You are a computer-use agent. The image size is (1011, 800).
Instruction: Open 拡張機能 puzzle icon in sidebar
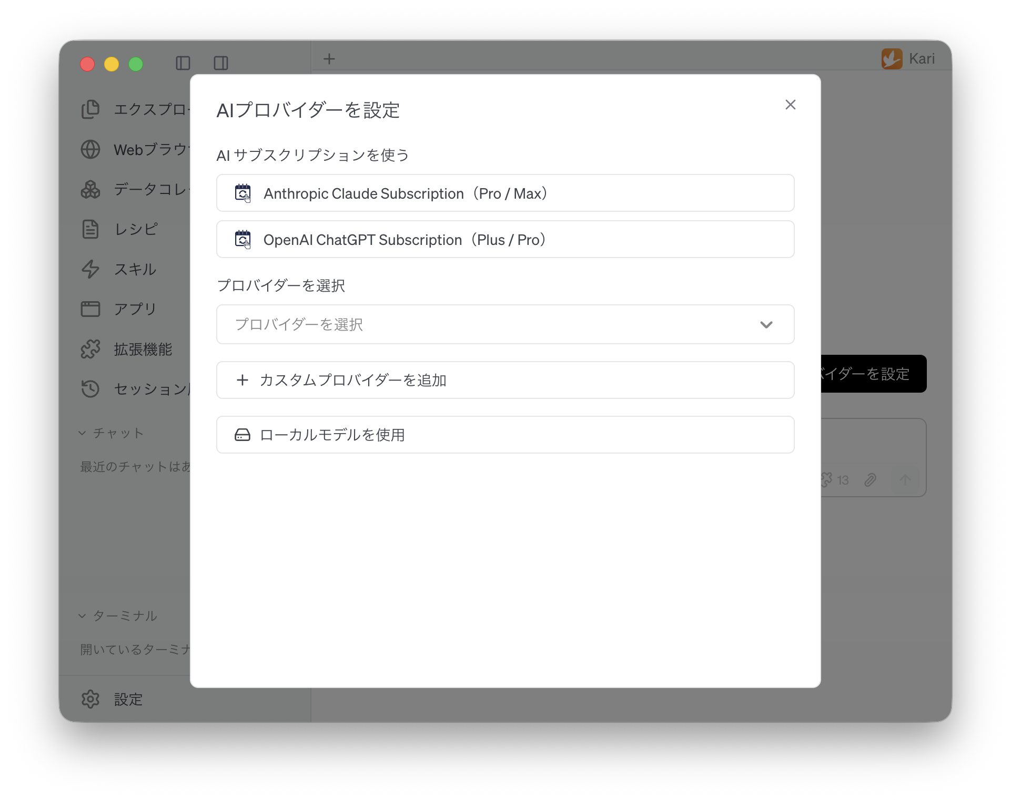(x=90, y=349)
